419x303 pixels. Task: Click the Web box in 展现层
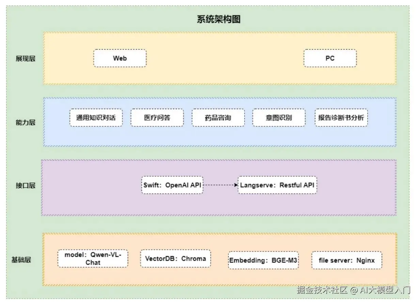click(119, 58)
